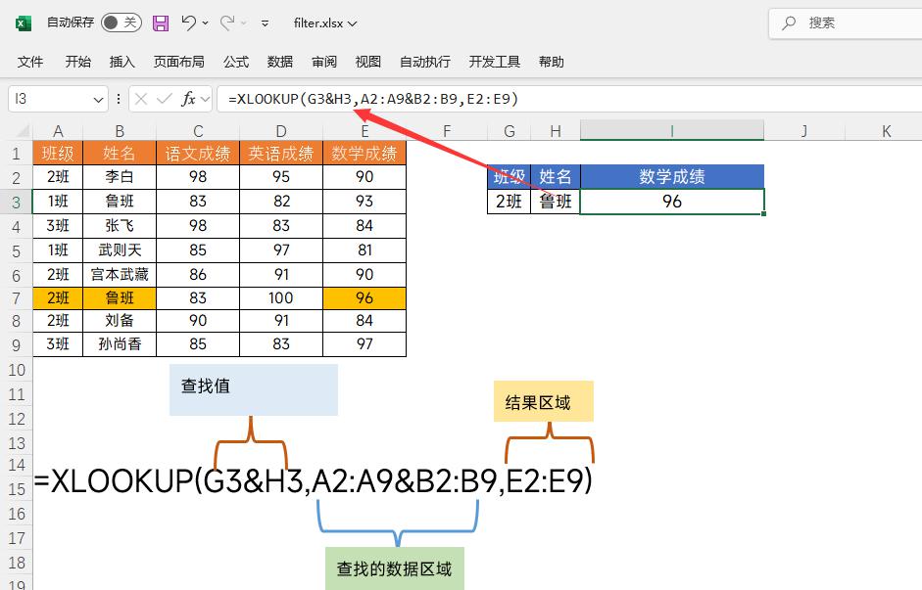Select cell containing 武则天
The height and width of the screenshot is (590, 922).
(120, 250)
